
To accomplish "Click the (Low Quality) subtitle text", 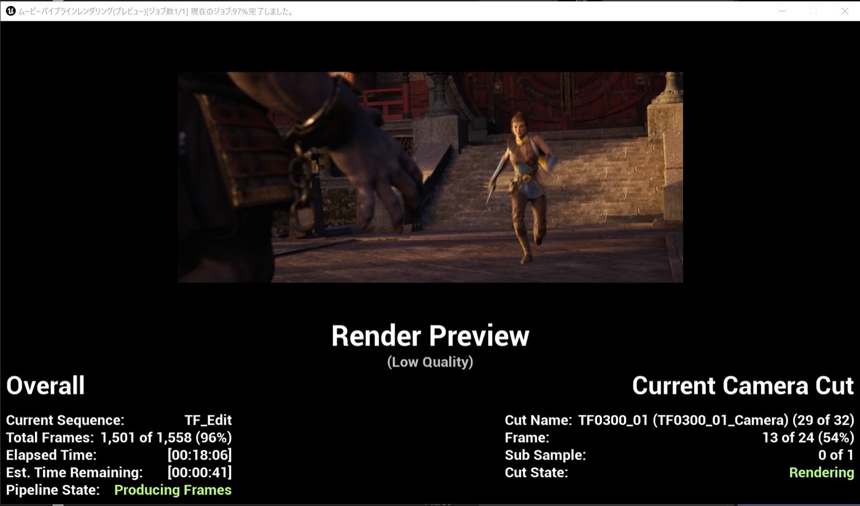I will point(430,362).
